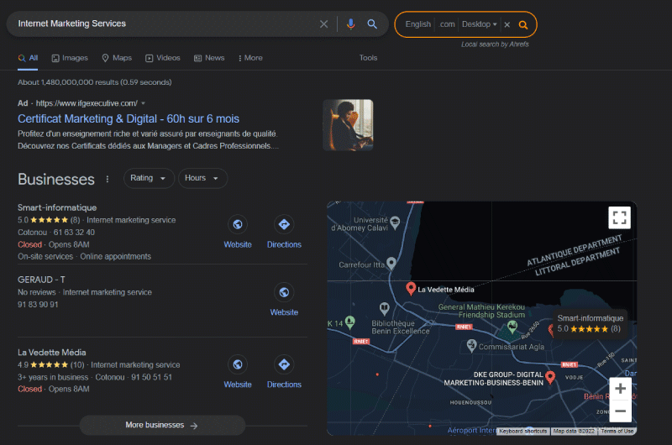The height and width of the screenshot is (445, 672).
Task: Switch to the News tab
Action: (x=209, y=58)
